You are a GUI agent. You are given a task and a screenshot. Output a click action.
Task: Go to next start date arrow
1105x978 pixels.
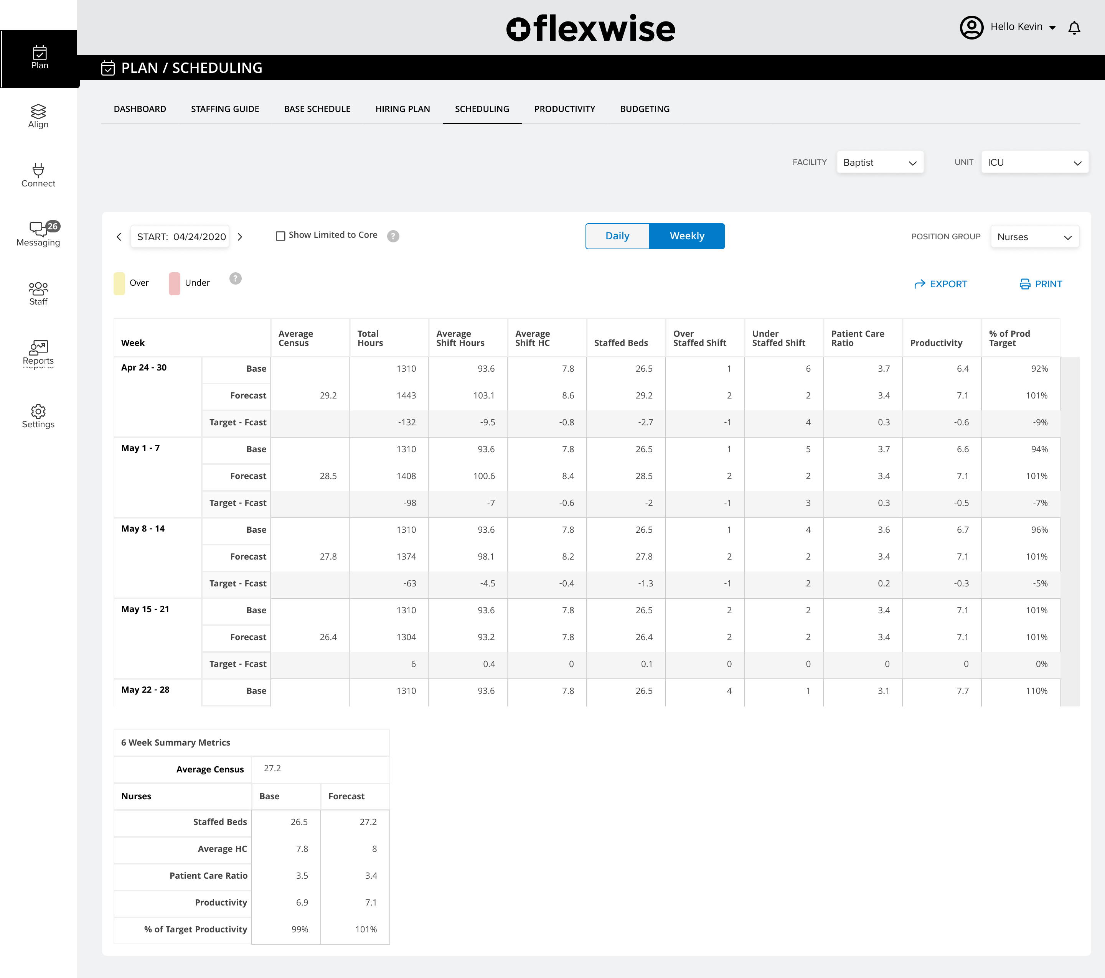point(240,237)
